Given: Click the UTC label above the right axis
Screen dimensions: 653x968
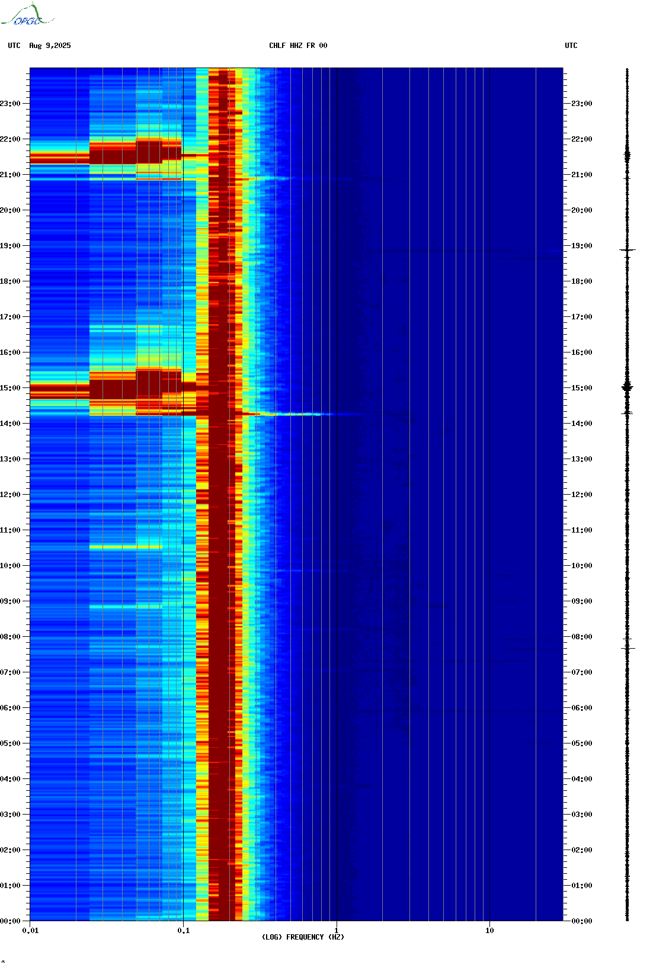Looking at the screenshot, I should [x=571, y=46].
